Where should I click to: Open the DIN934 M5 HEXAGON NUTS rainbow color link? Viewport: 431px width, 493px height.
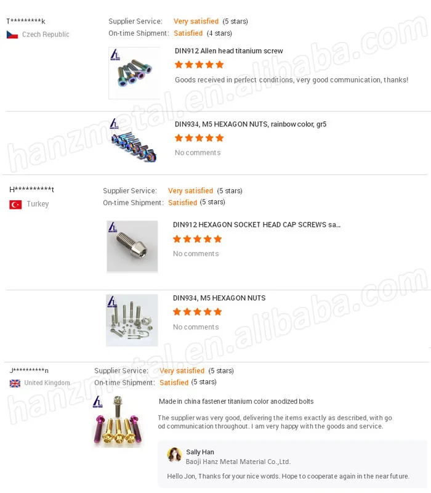251,124
